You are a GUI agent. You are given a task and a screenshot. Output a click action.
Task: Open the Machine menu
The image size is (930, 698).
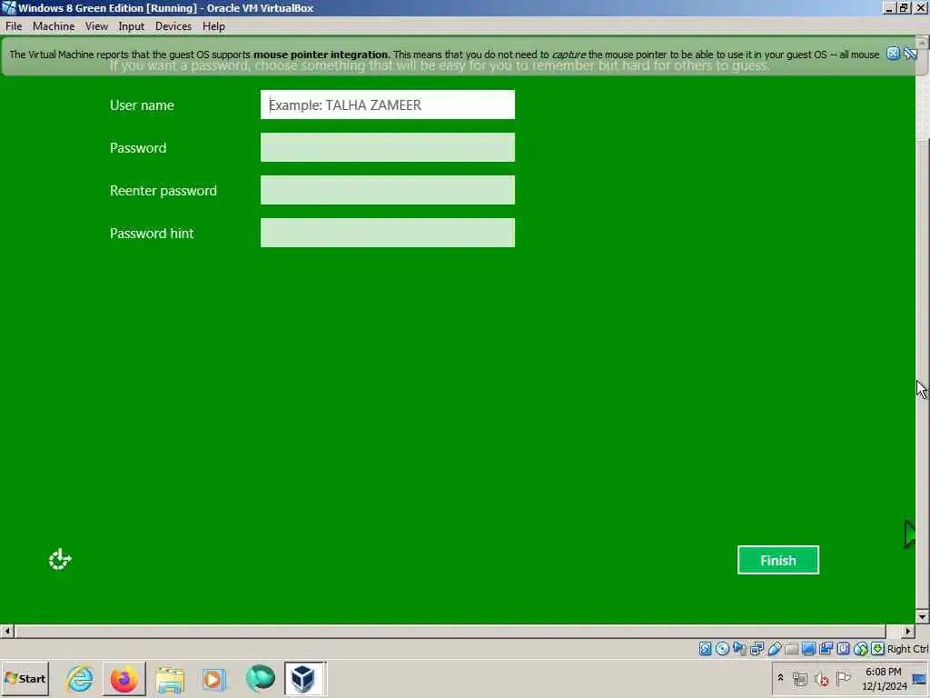[54, 26]
